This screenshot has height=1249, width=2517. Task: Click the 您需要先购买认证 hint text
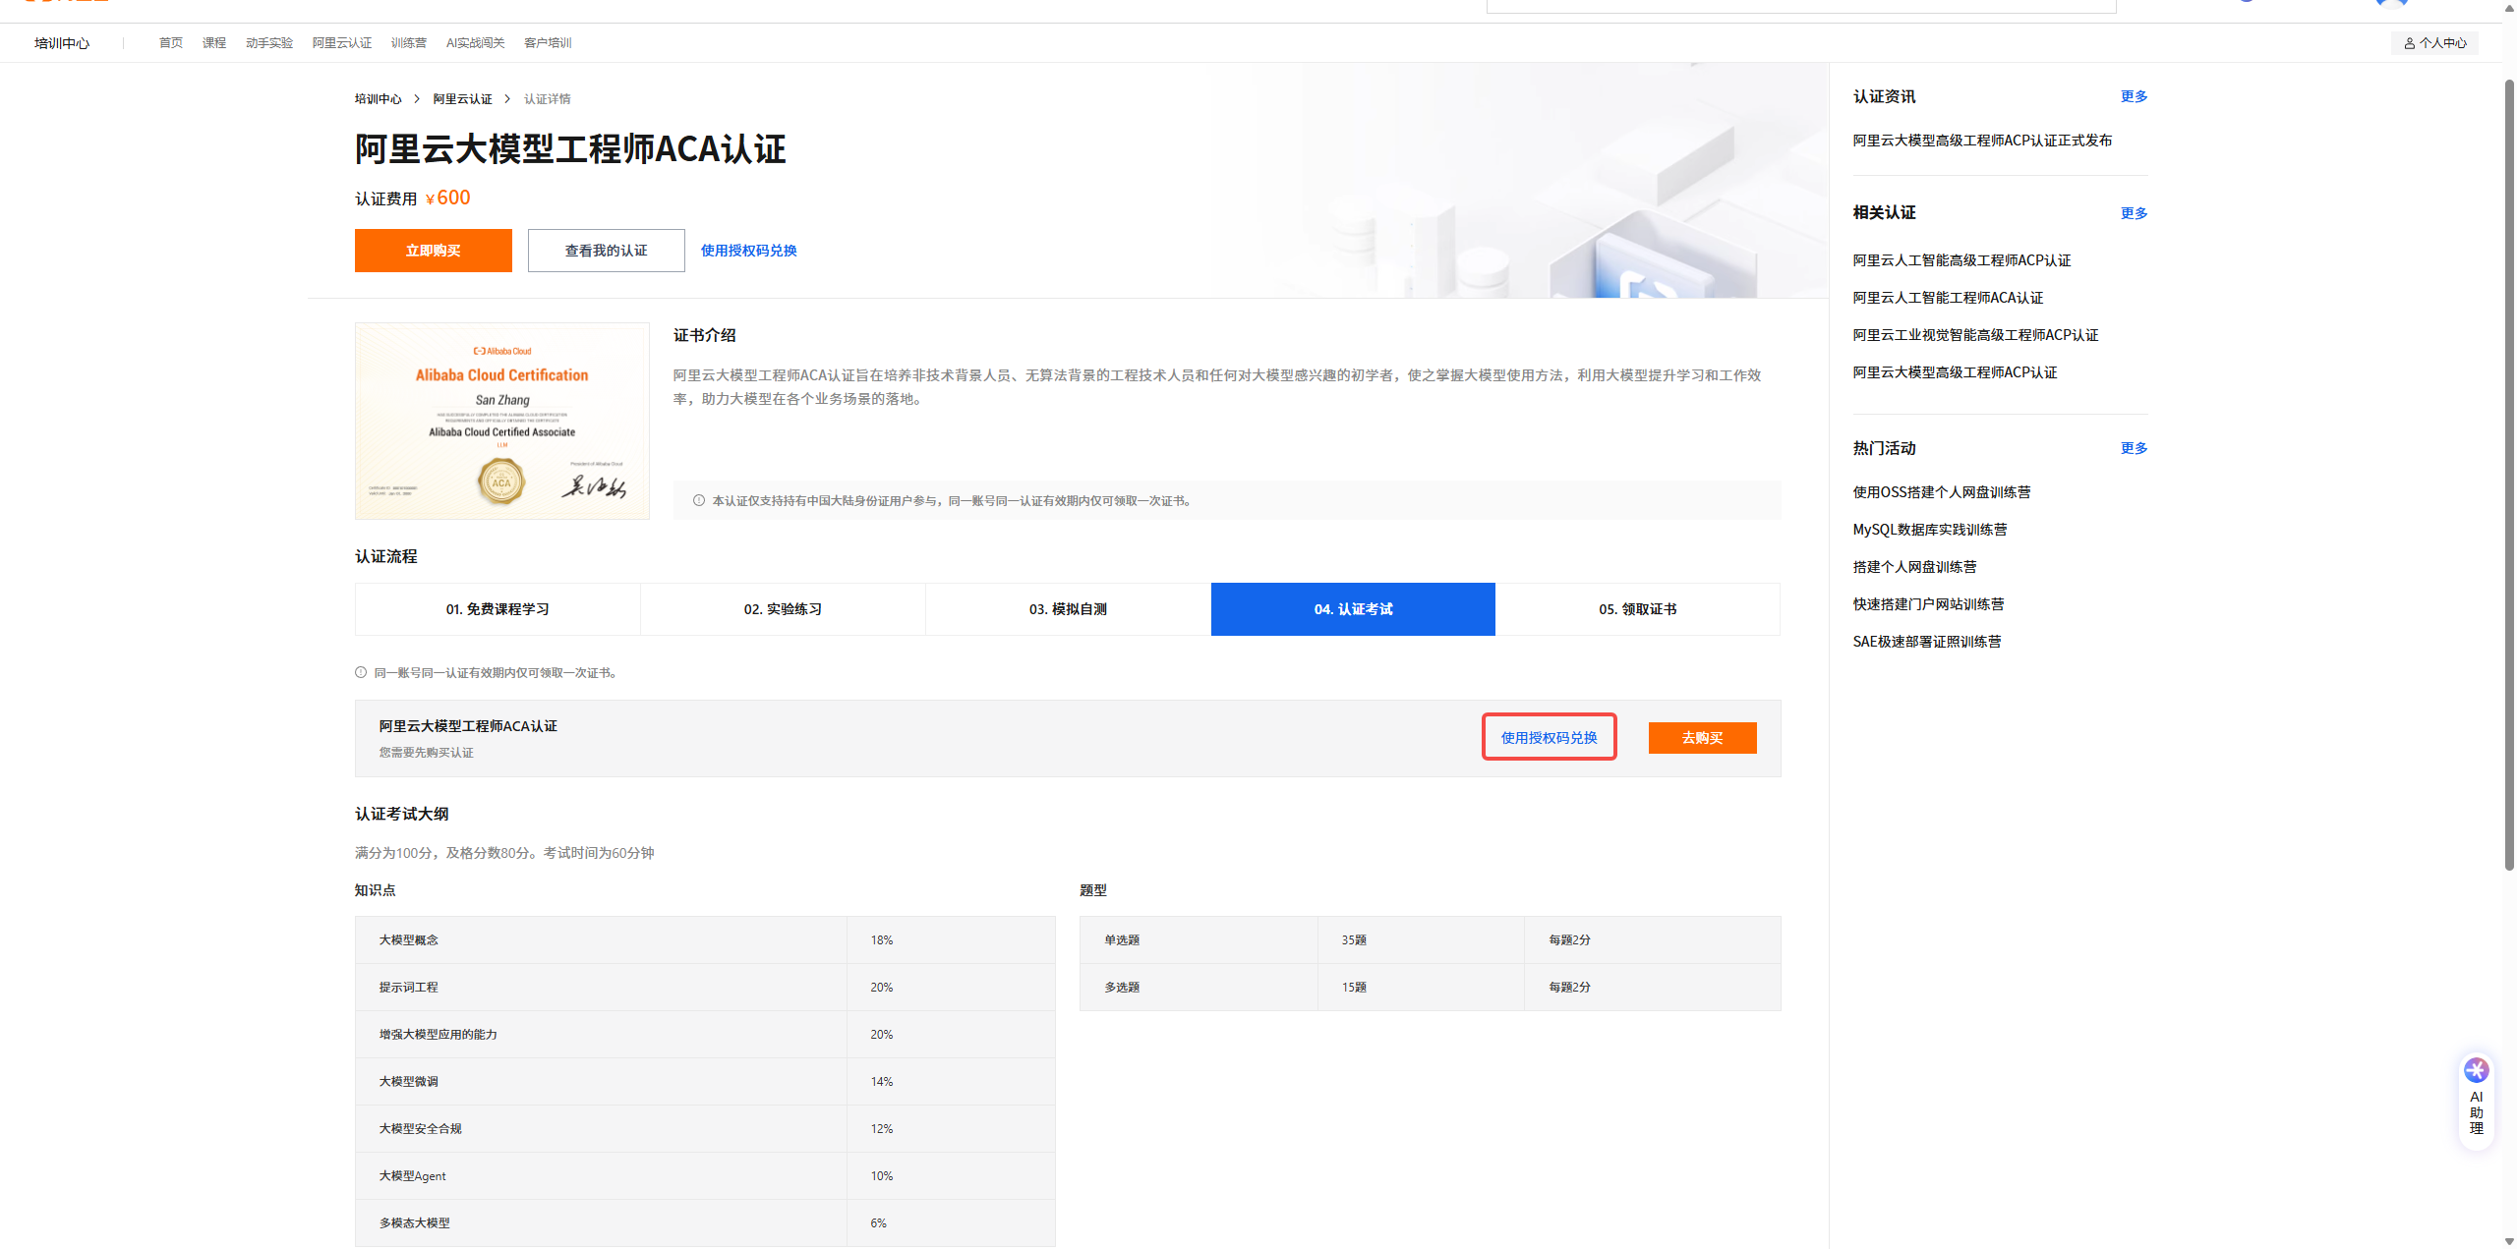click(x=427, y=753)
